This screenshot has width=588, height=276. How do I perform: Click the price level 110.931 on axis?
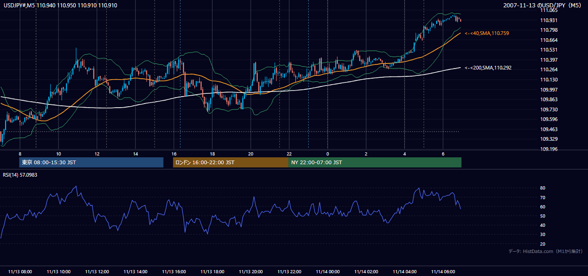pos(549,20)
